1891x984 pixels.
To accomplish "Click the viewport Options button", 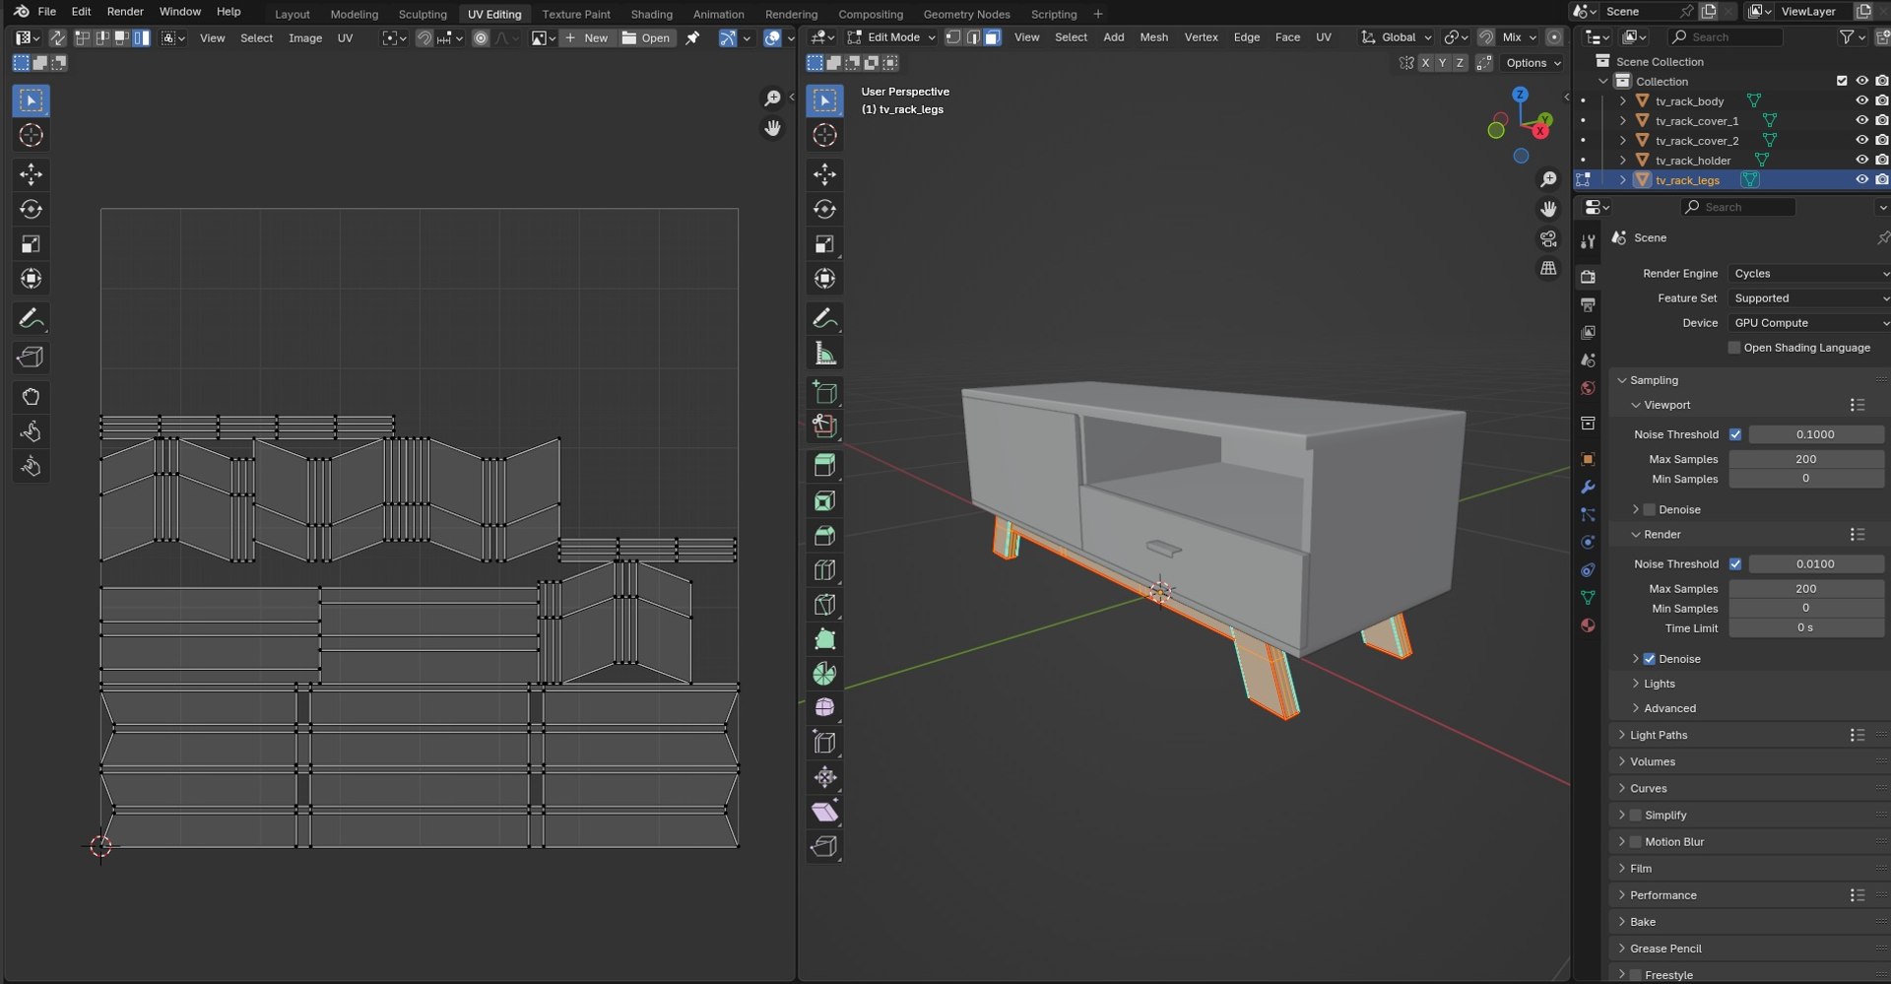I will [x=1533, y=62].
